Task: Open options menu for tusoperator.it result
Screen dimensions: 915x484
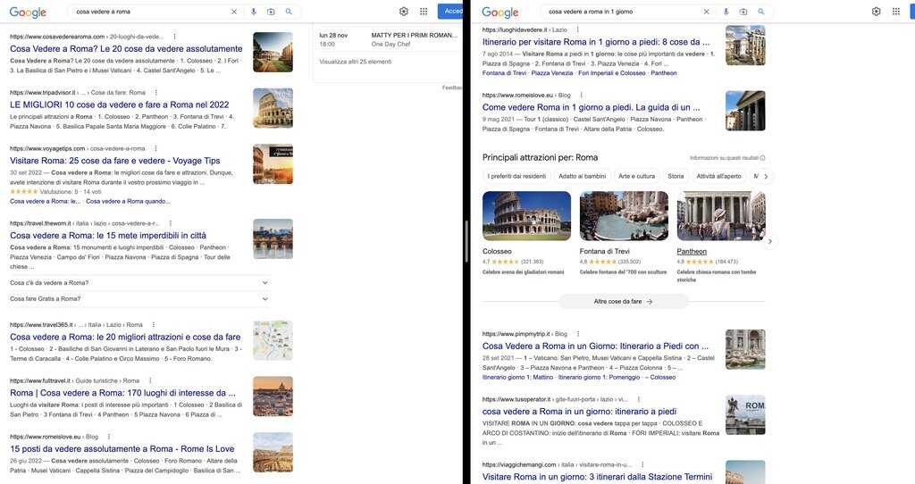Action: point(638,399)
